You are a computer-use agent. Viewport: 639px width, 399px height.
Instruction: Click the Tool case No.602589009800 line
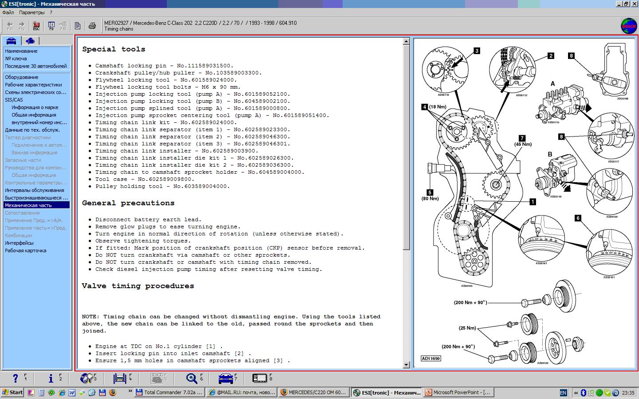145,179
